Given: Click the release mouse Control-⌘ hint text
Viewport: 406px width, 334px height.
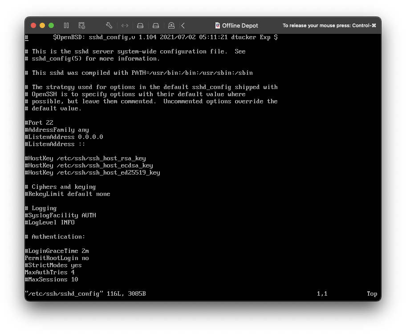Looking at the screenshot, I should point(329,25).
